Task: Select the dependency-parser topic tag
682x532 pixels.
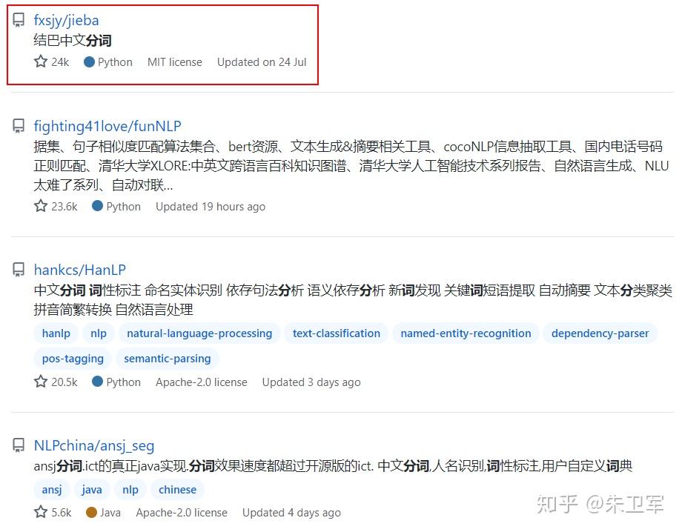Action: point(600,333)
